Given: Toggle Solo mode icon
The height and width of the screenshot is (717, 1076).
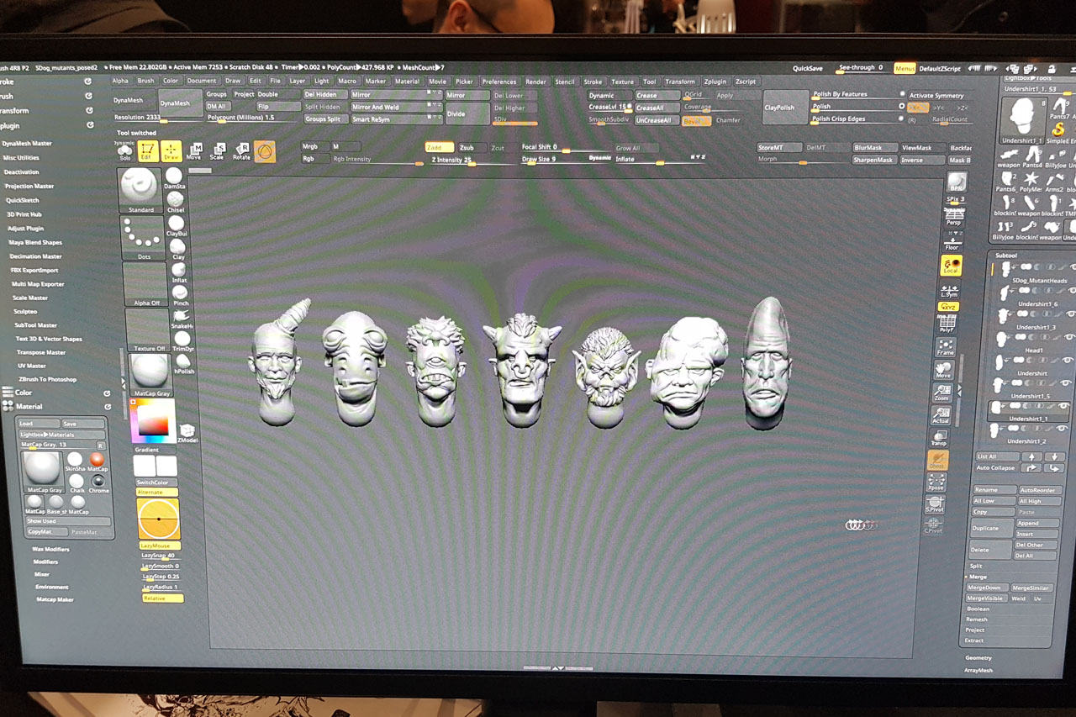Looking at the screenshot, I should click(124, 151).
